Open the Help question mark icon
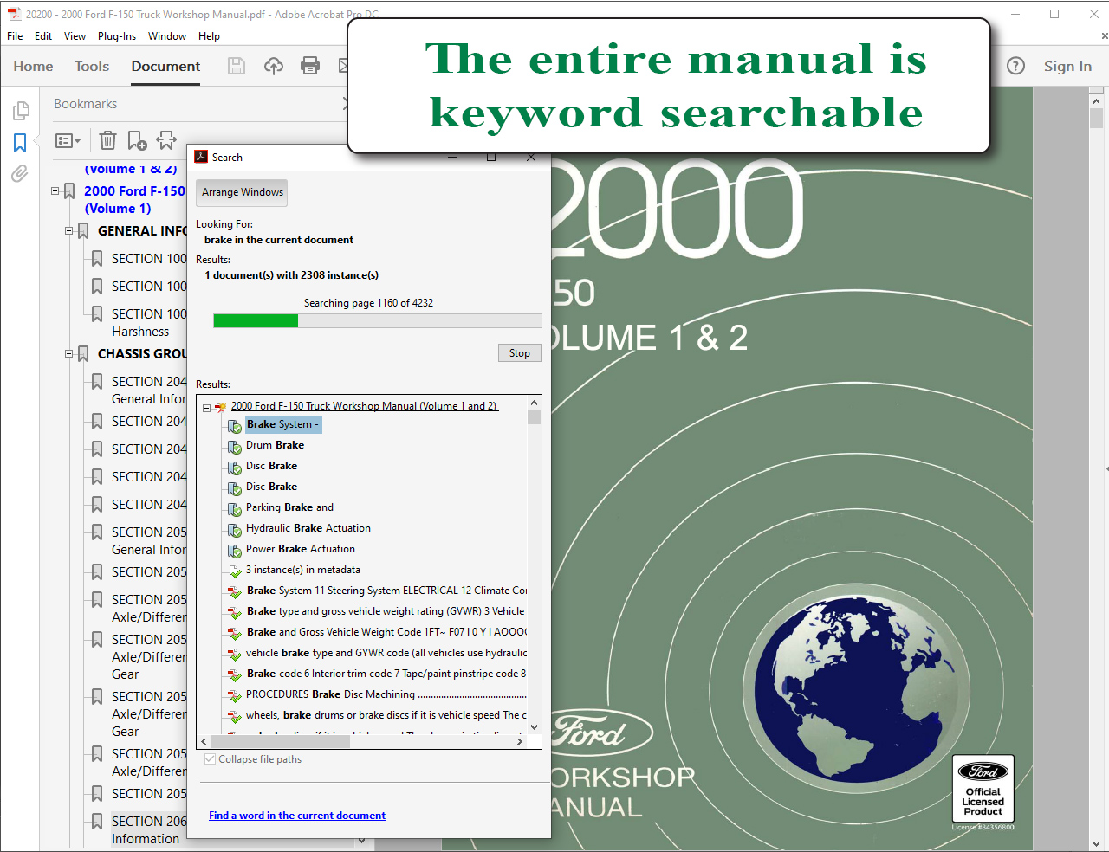Viewport: 1109px width, 852px height. (x=1015, y=66)
